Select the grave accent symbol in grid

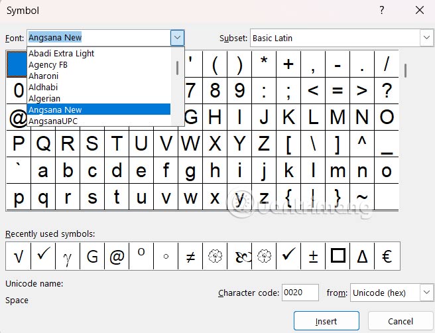coord(19,170)
